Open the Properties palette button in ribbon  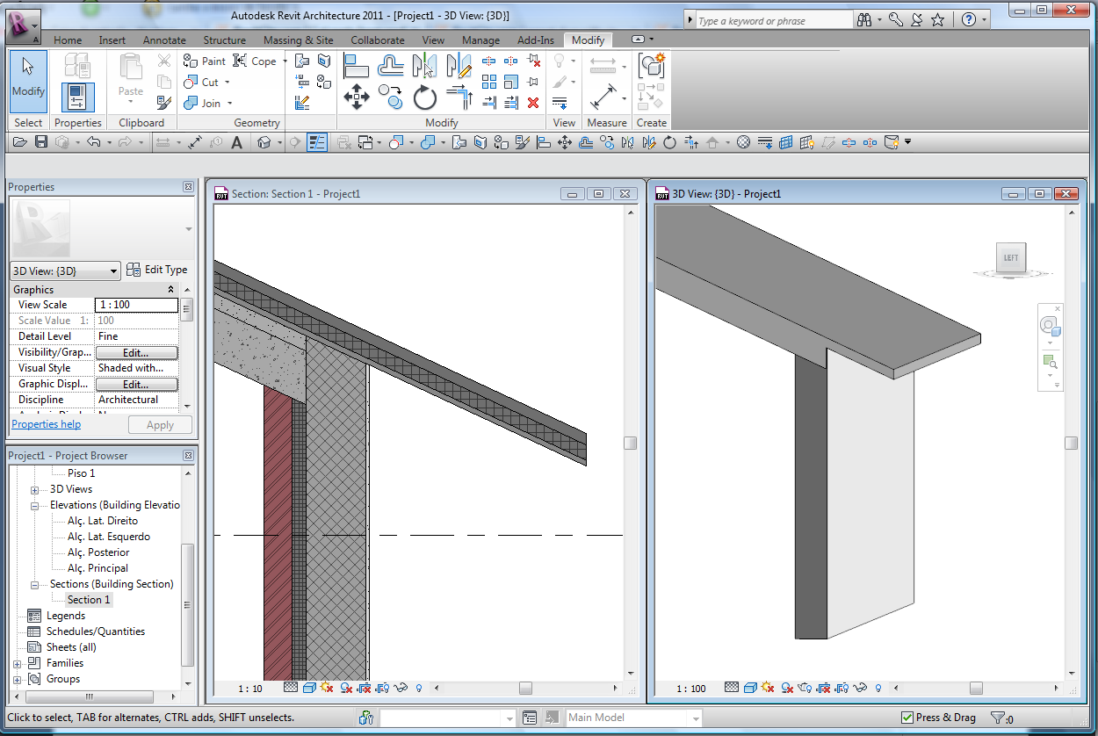point(78,97)
